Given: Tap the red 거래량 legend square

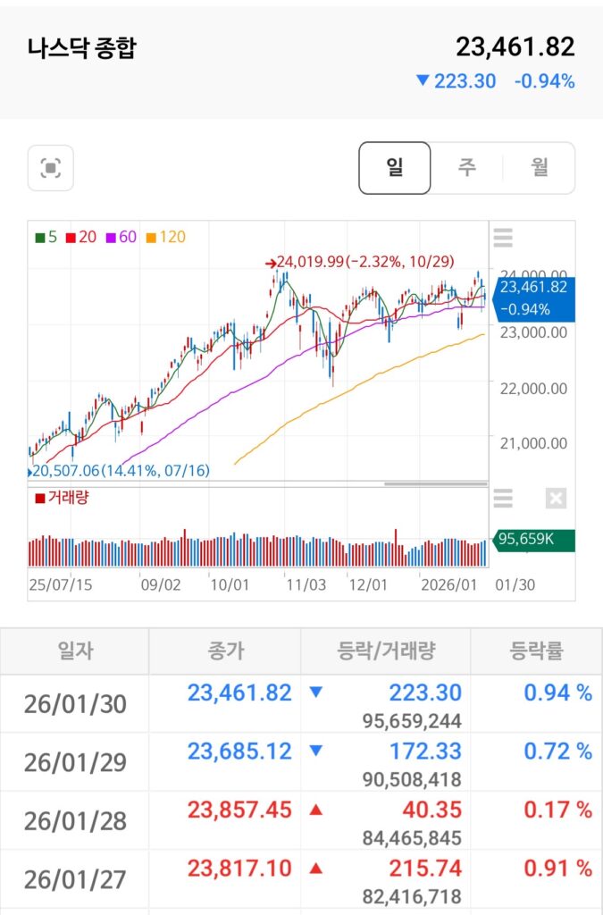Looking at the screenshot, I should click(x=39, y=499).
